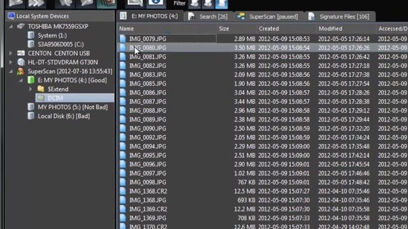Screen dimensions: 408x229
Task: Open the Search [26] tab
Action: click(x=208, y=17)
